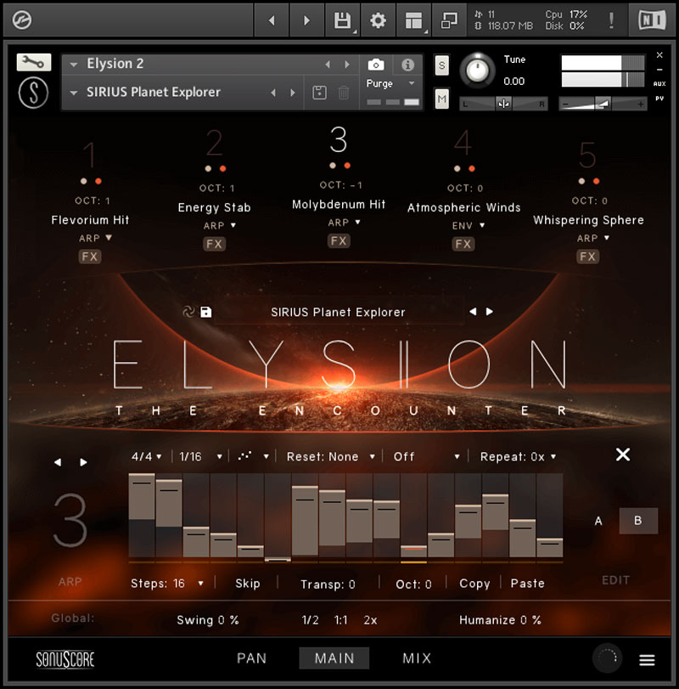This screenshot has width=679, height=689.
Task: Open the Purge dropdown
Action: coord(390,83)
